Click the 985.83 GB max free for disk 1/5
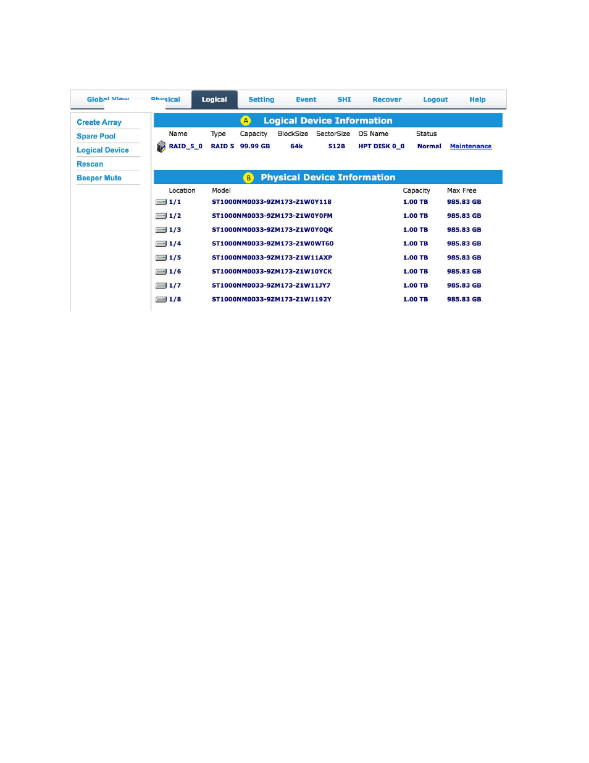 pos(464,258)
